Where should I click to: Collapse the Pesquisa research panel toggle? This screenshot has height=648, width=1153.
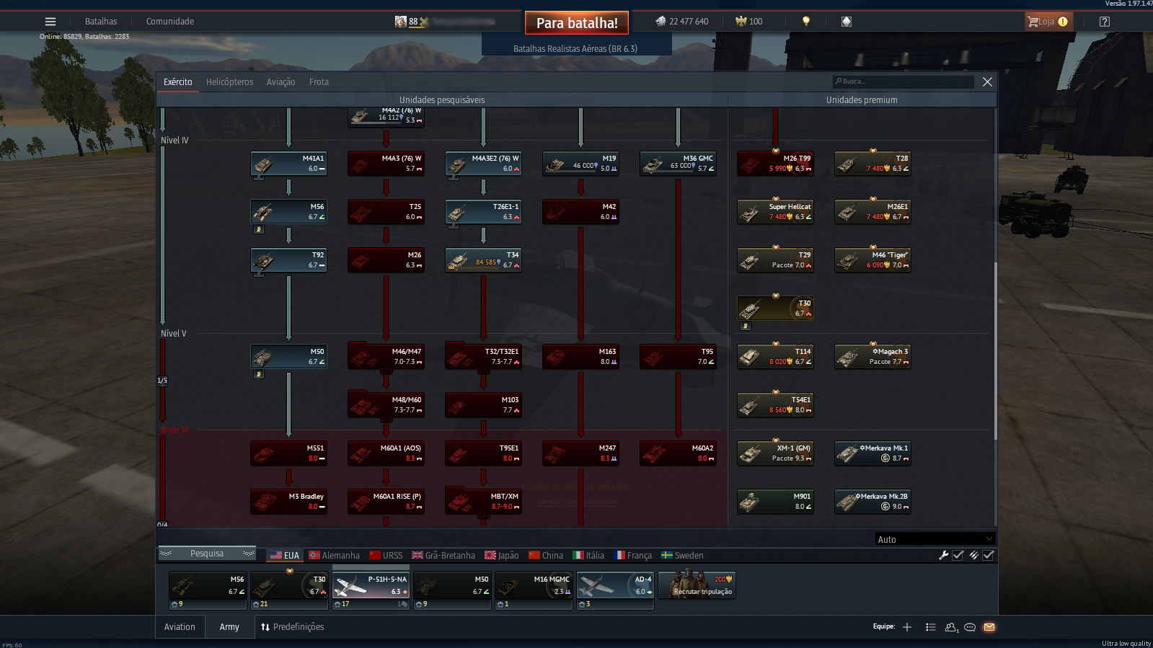point(207,554)
